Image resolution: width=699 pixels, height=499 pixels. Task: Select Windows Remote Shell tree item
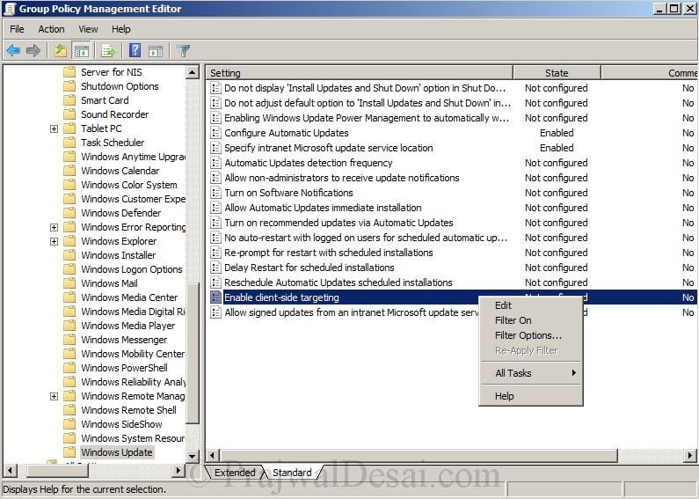pos(128,410)
